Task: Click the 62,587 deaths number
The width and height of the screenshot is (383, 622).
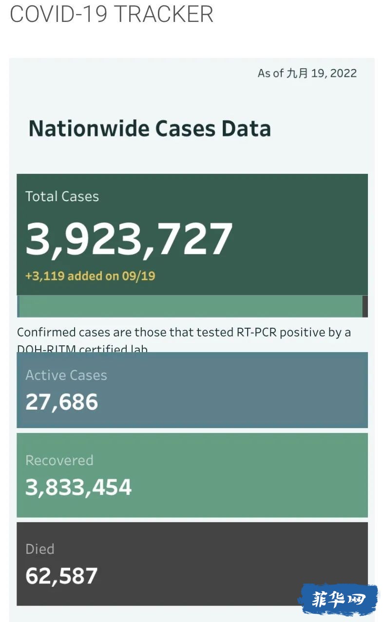Action: [61, 576]
